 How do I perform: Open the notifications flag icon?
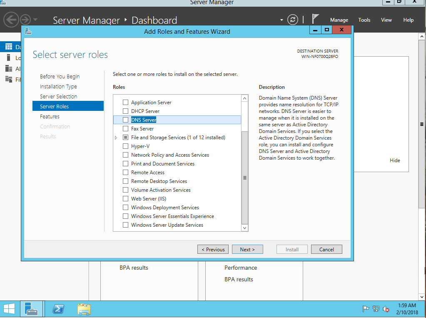click(x=315, y=19)
